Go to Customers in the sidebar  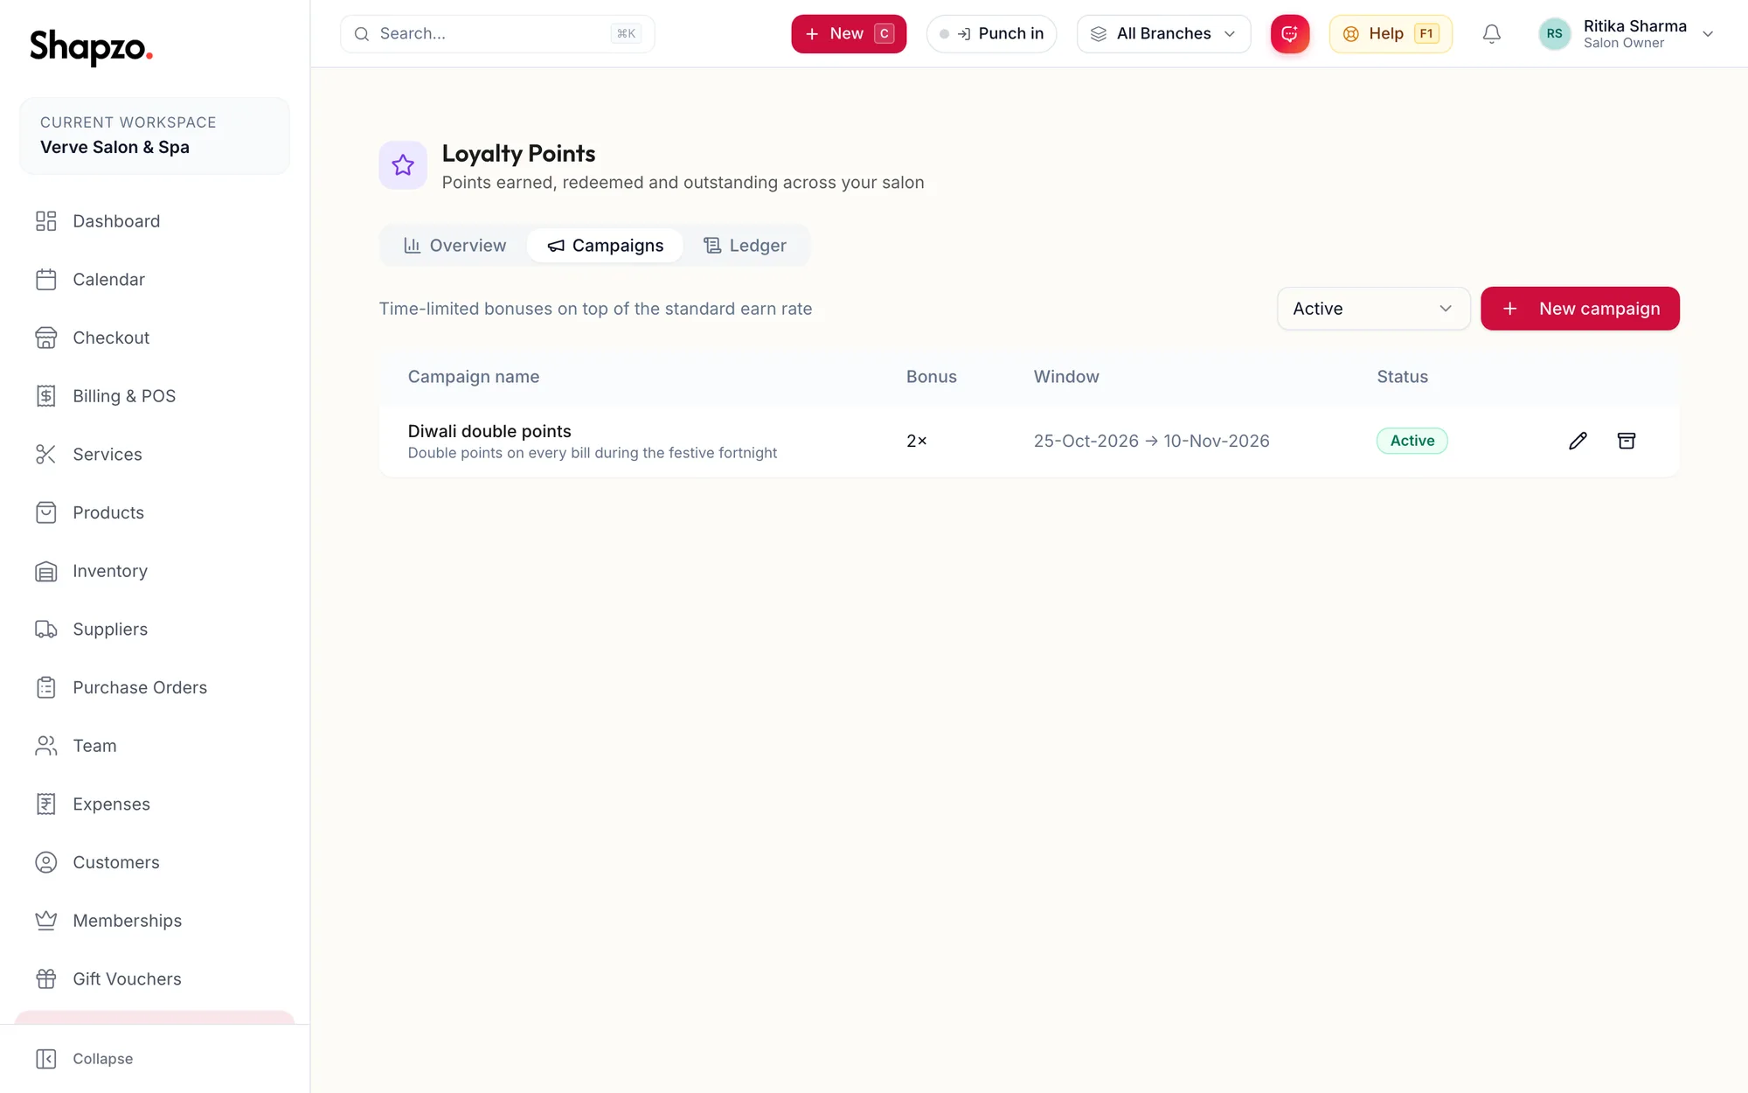pyautogui.click(x=155, y=862)
